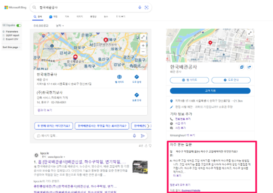Open the www.kpco.kr URL dropdown arrow
273x193 pixels.
click(64, 157)
